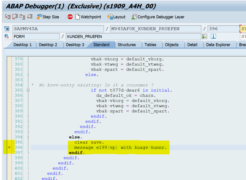The image size is (246, 180).
Task: Click the navigate icon left of the info icon
Action: [204, 37]
